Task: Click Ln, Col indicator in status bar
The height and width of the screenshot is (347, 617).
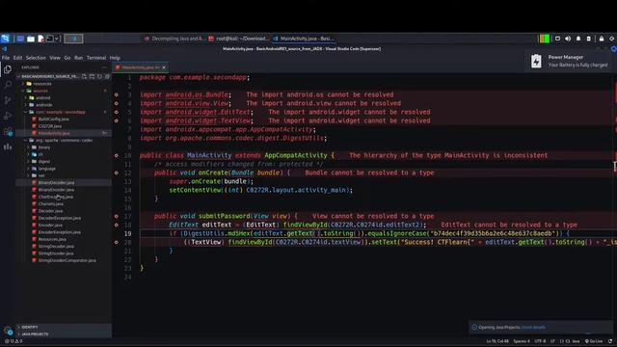Action: tap(497, 341)
